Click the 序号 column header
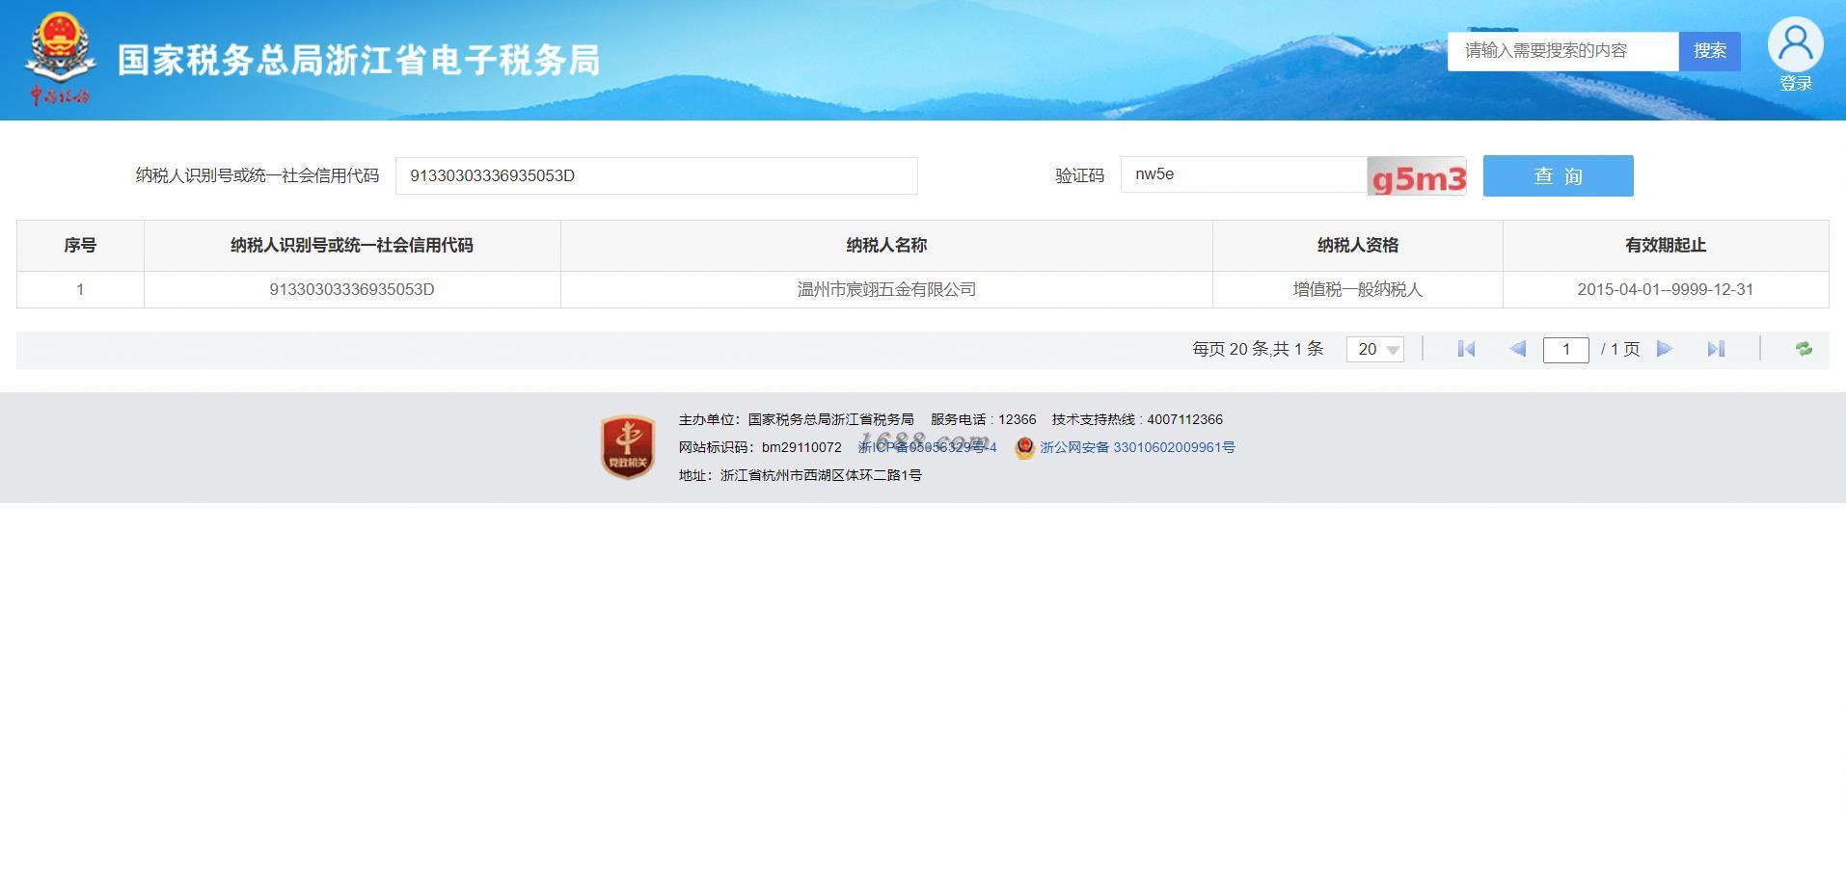This screenshot has height=879, width=1846. (x=80, y=246)
